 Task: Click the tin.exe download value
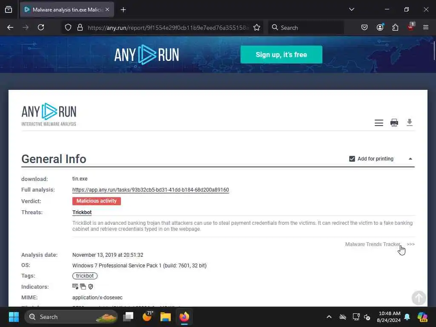pos(80,179)
